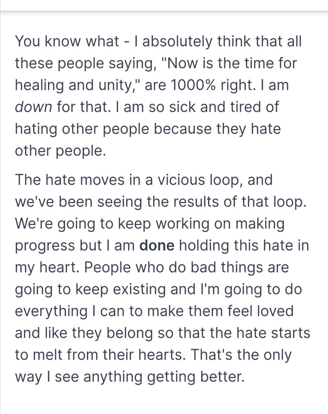Click the word "healing" in the quote
Viewport: 328px width, 414px height.
[39, 85]
